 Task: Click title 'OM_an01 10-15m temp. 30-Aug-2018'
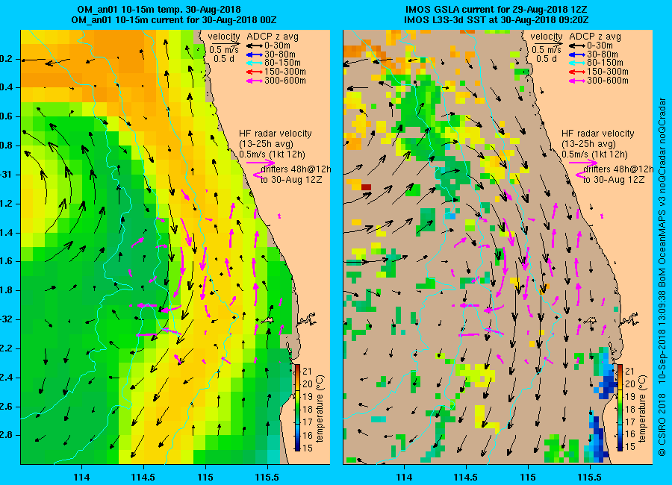159,10
